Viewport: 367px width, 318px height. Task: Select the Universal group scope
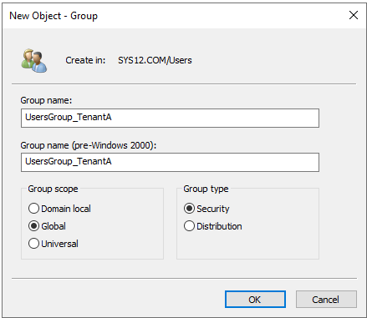click(x=33, y=244)
